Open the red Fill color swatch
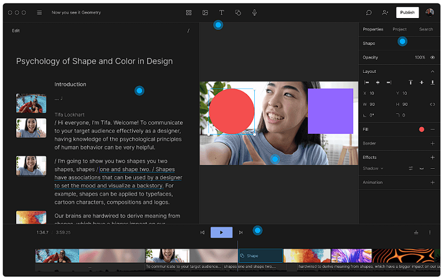 (422, 130)
